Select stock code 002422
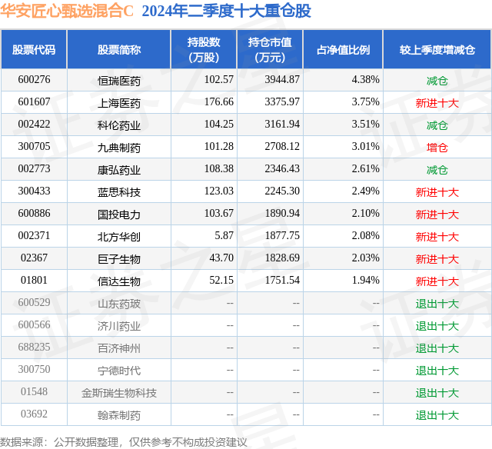Screen dimensions: 492x449 click(x=34, y=125)
